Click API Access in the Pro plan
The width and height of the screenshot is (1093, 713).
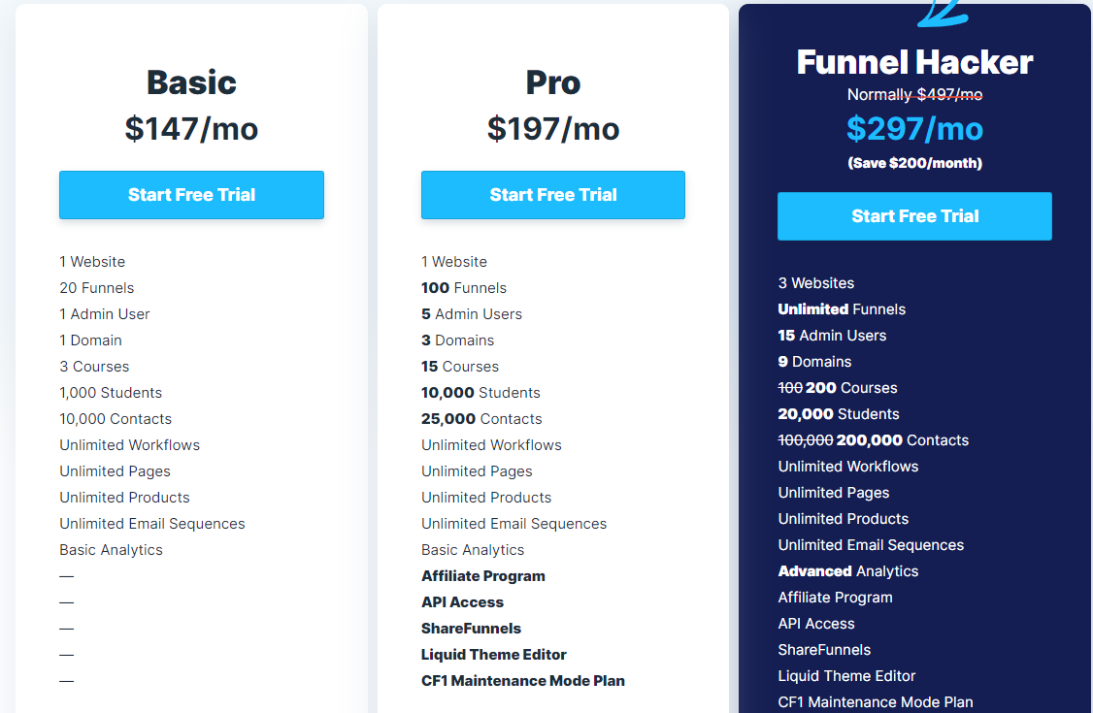point(462,602)
